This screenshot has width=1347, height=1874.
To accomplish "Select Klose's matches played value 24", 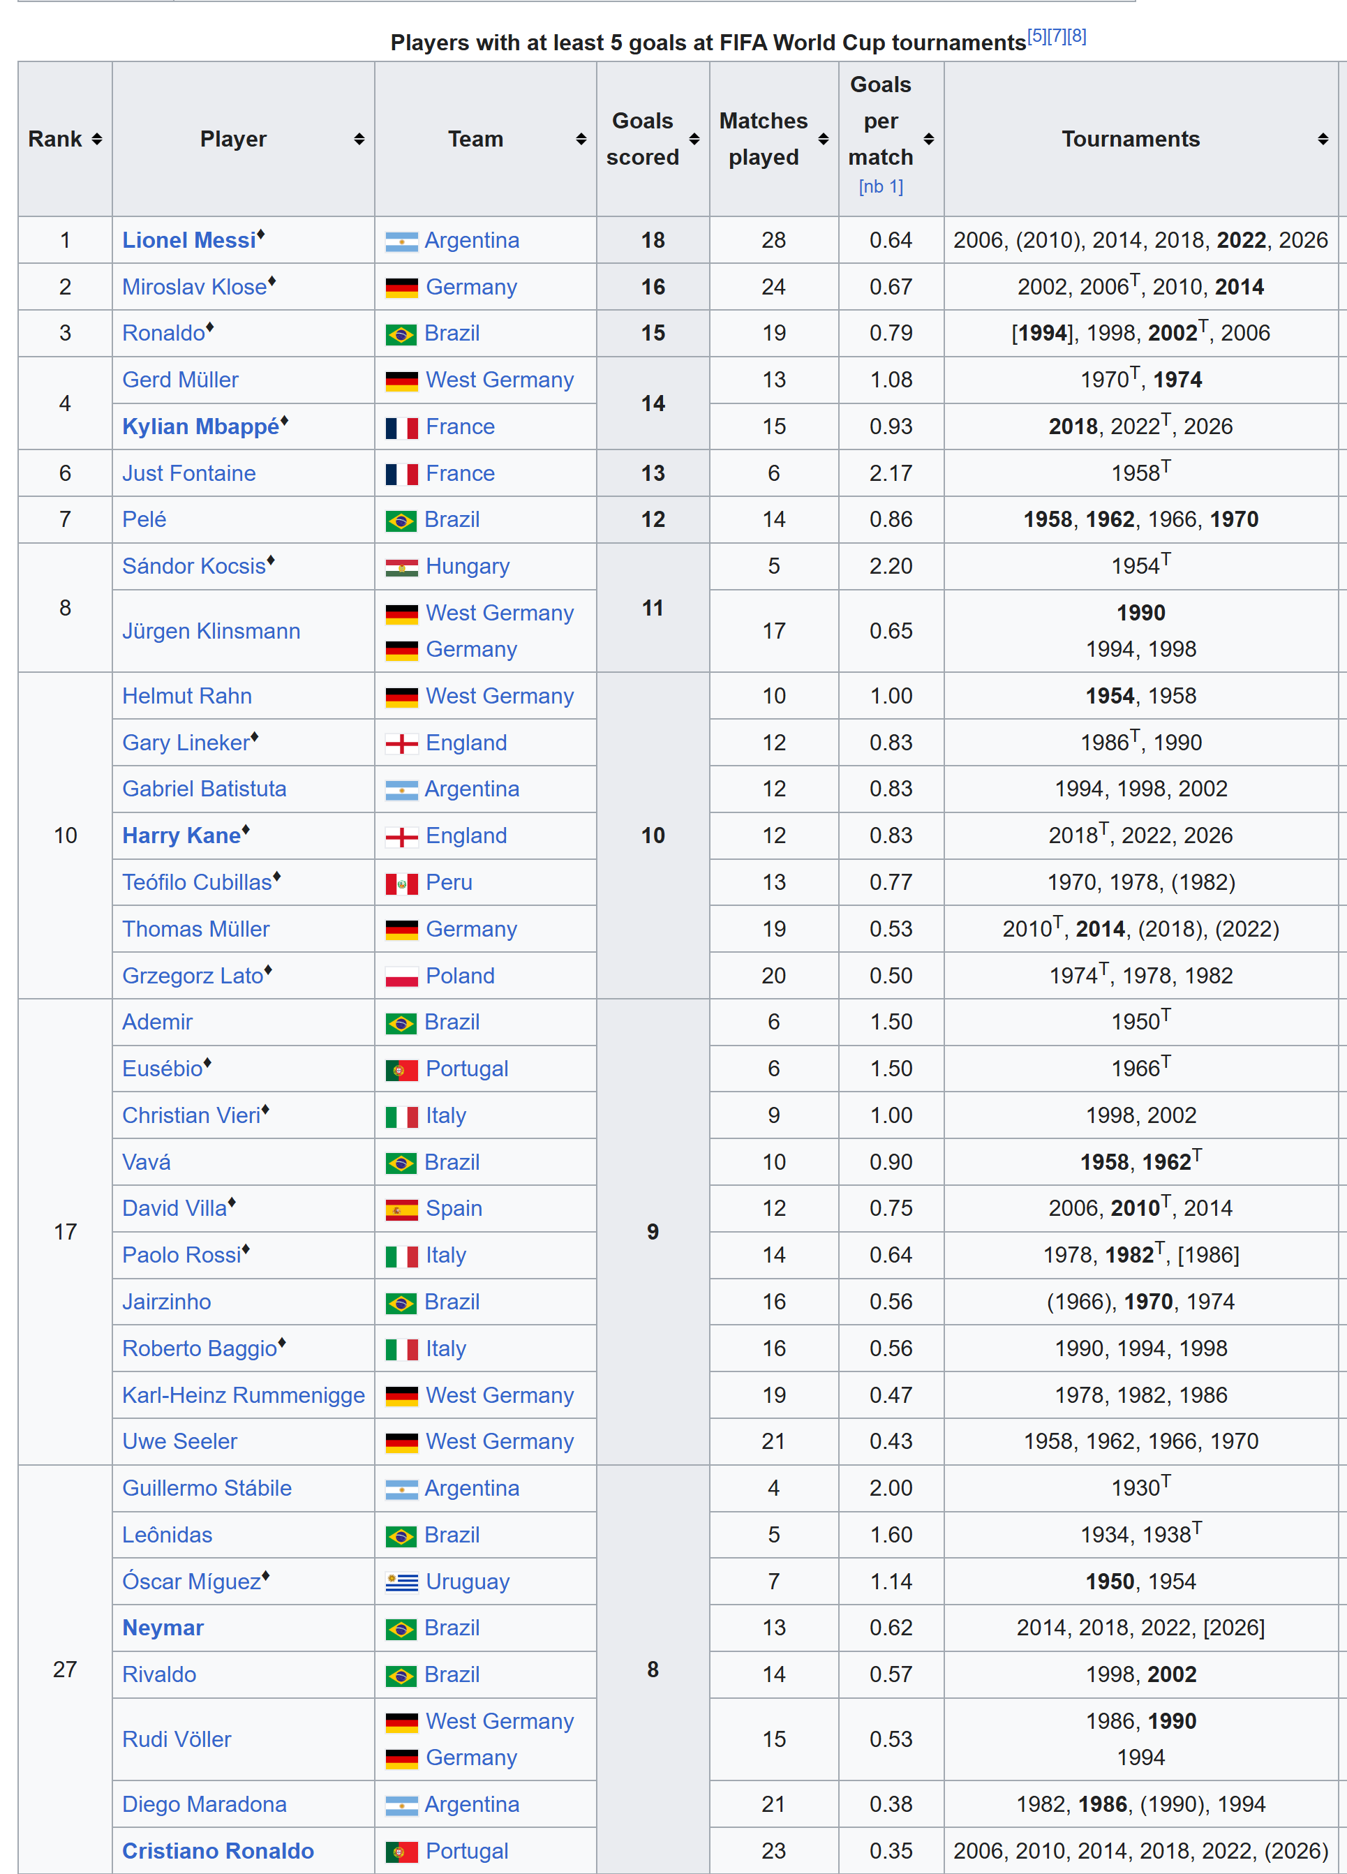I will (x=773, y=287).
